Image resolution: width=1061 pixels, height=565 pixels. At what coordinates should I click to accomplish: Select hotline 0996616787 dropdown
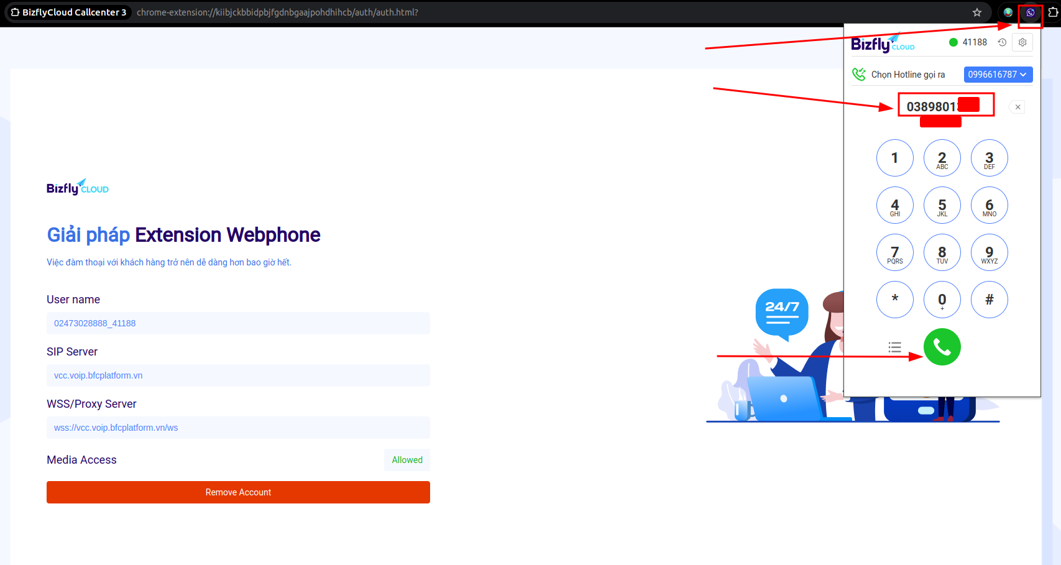(x=998, y=75)
